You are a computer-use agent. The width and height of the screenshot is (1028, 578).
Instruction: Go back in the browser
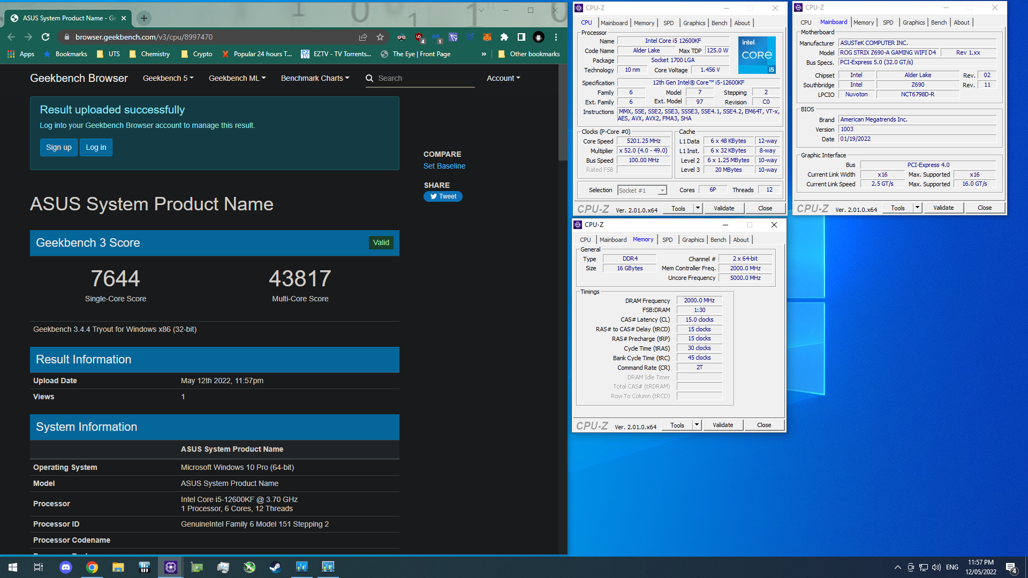[x=11, y=37]
